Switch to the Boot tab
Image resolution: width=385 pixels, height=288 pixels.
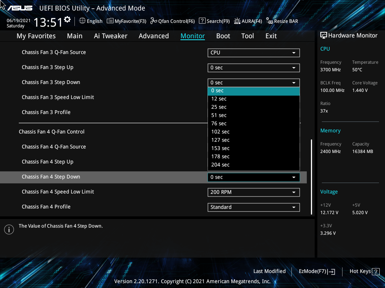point(223,36)
